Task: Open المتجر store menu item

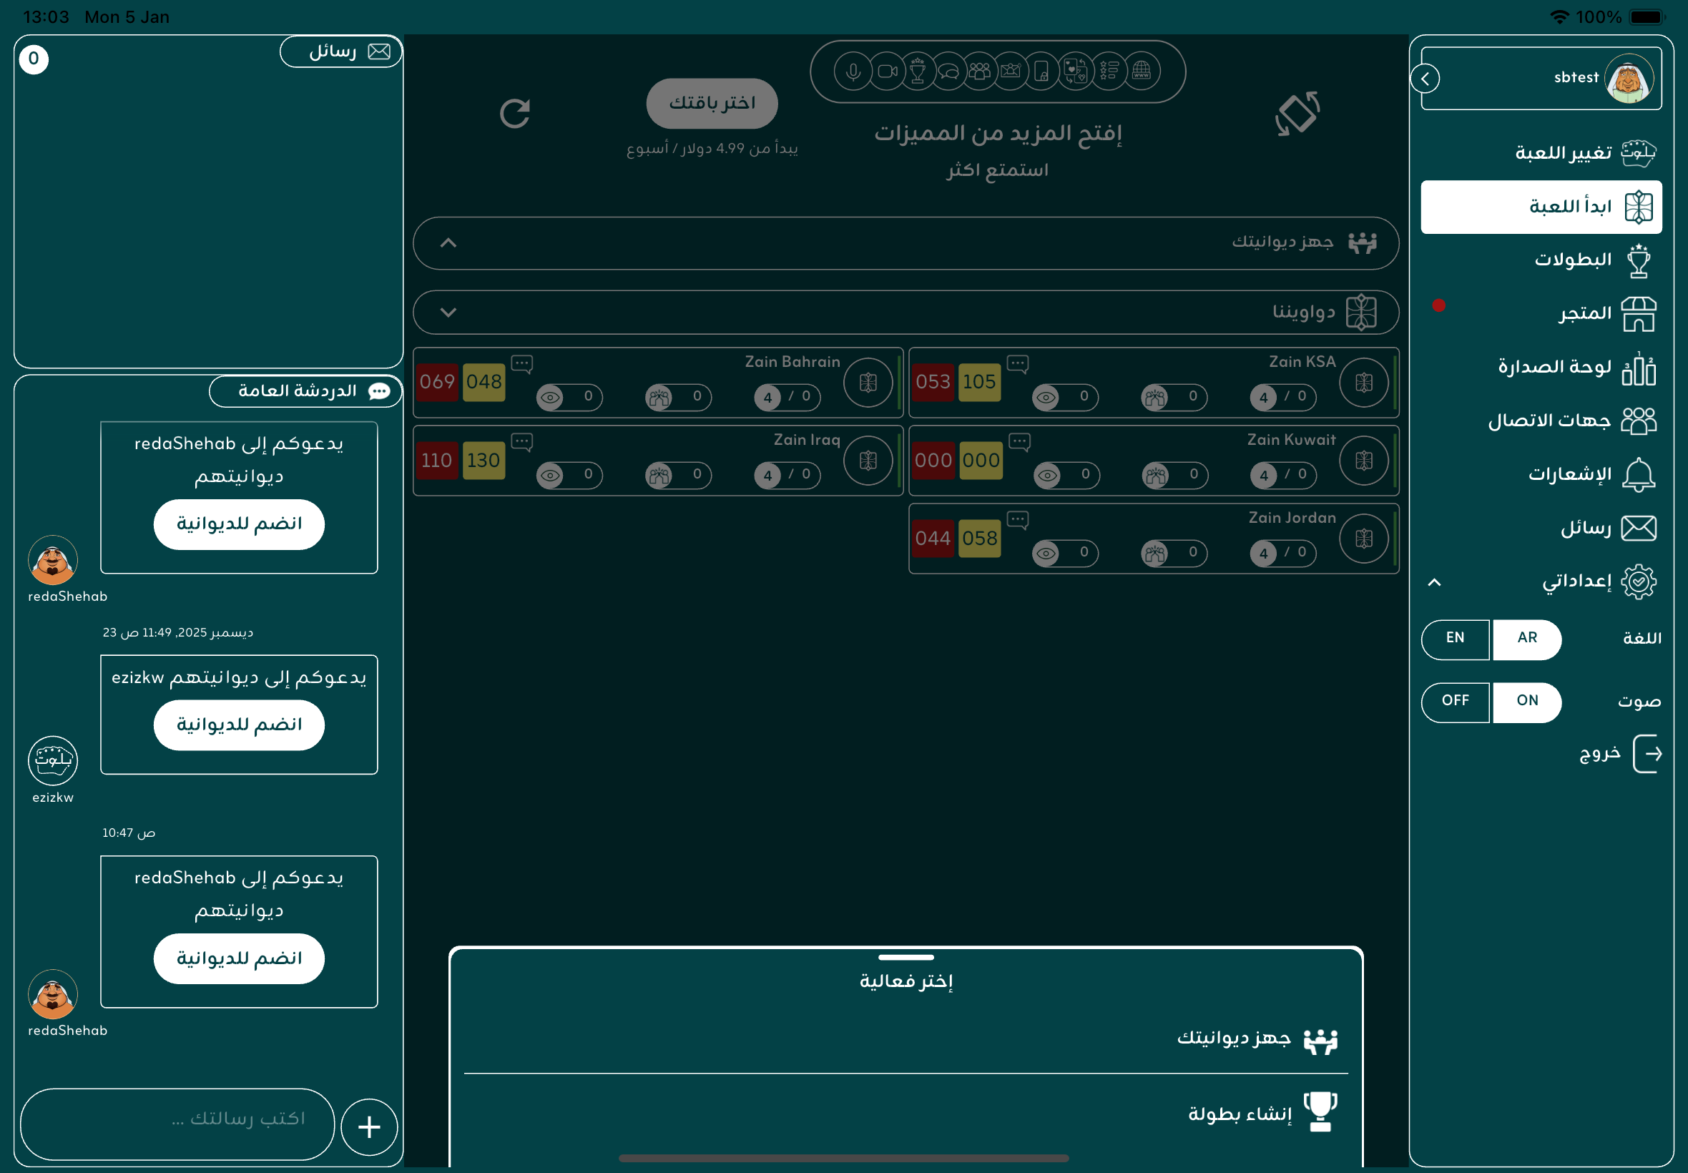Action: (x=1584, y=314)
